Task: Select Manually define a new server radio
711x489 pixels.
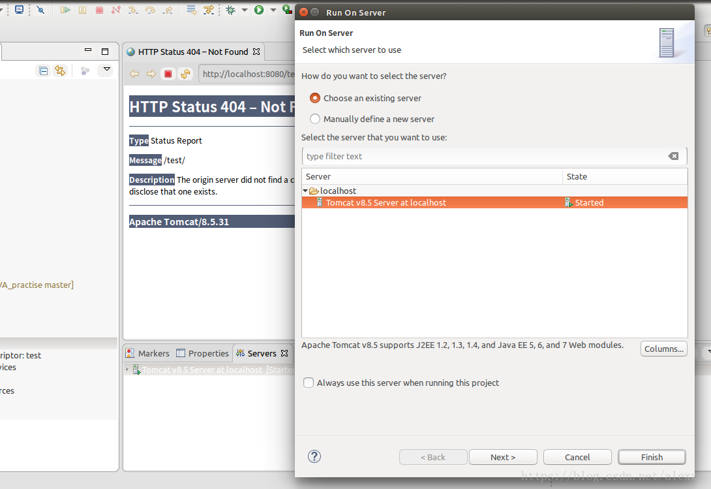Action: click(x=314, y=119)
